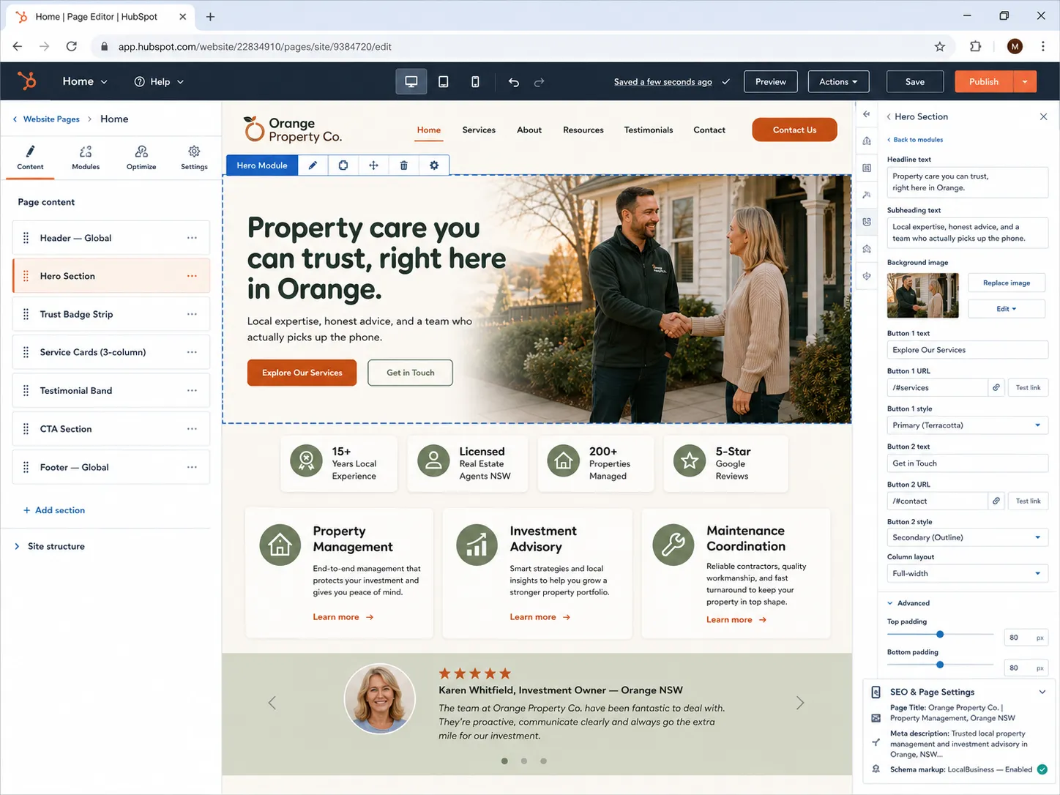Delete the Hero Module with trash icon
This screenshot has height=795, width=1060.
[x=403, y=165]
